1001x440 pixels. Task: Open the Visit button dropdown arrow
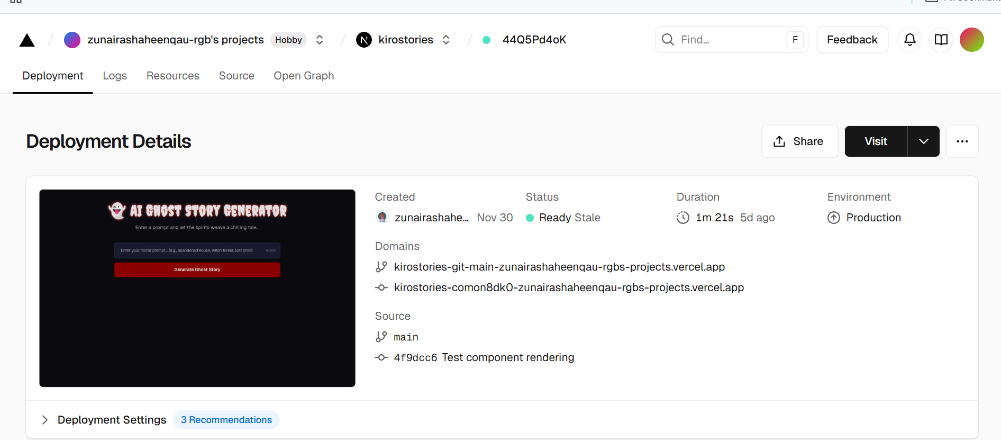(x=924, y=141)
